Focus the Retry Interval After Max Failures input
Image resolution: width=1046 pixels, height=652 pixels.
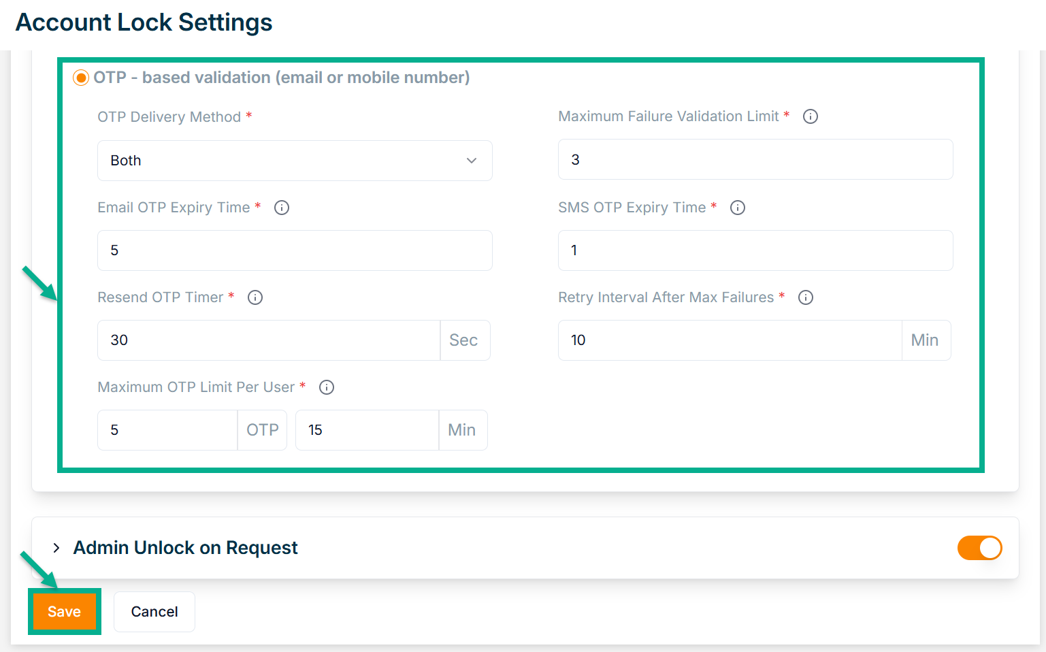pos(730,340)
